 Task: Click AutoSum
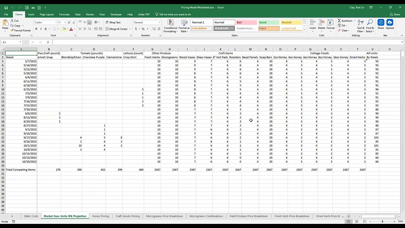[x=345, y=21]
